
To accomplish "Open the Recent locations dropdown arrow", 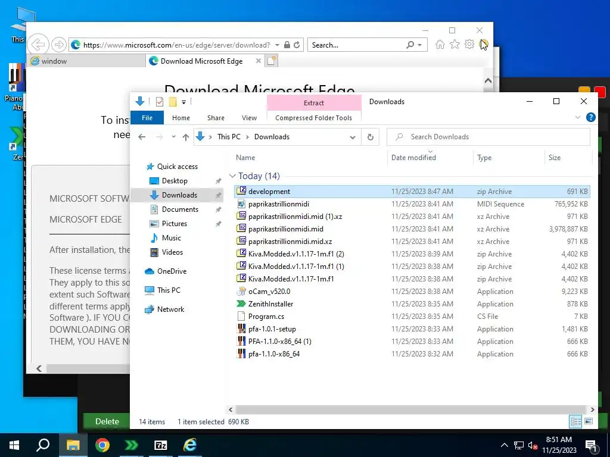I will 173,137.
